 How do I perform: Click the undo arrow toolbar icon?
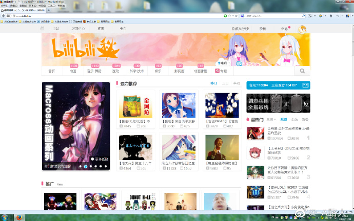(338, 16)
